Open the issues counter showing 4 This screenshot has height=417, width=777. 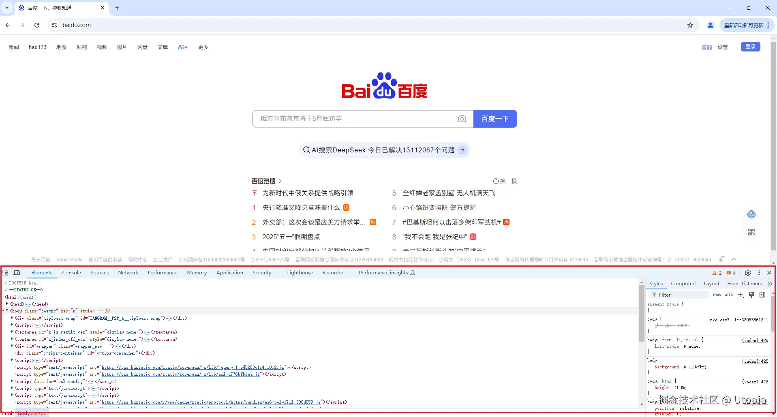[731, 273]
